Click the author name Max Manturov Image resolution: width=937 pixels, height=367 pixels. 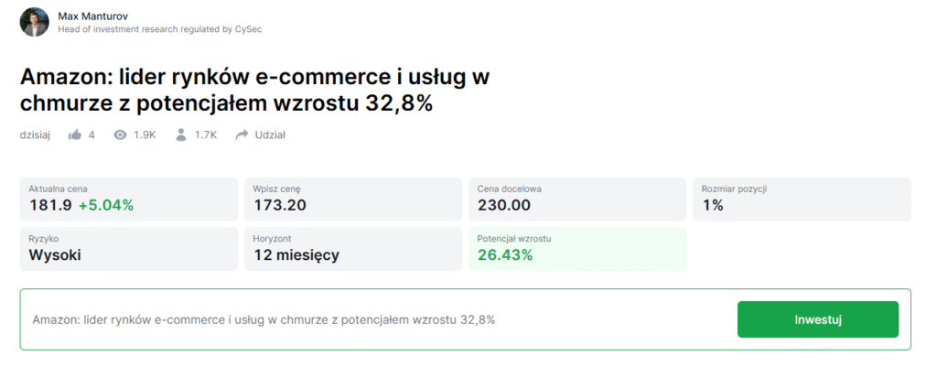coord(92,16)
